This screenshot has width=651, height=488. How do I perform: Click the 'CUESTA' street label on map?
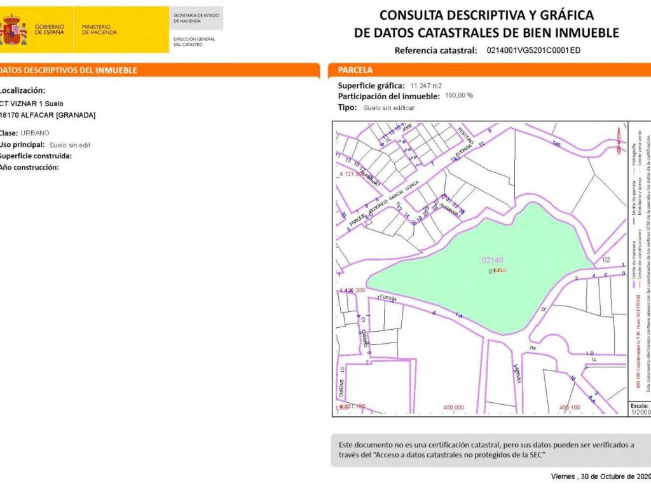(388, 298)
